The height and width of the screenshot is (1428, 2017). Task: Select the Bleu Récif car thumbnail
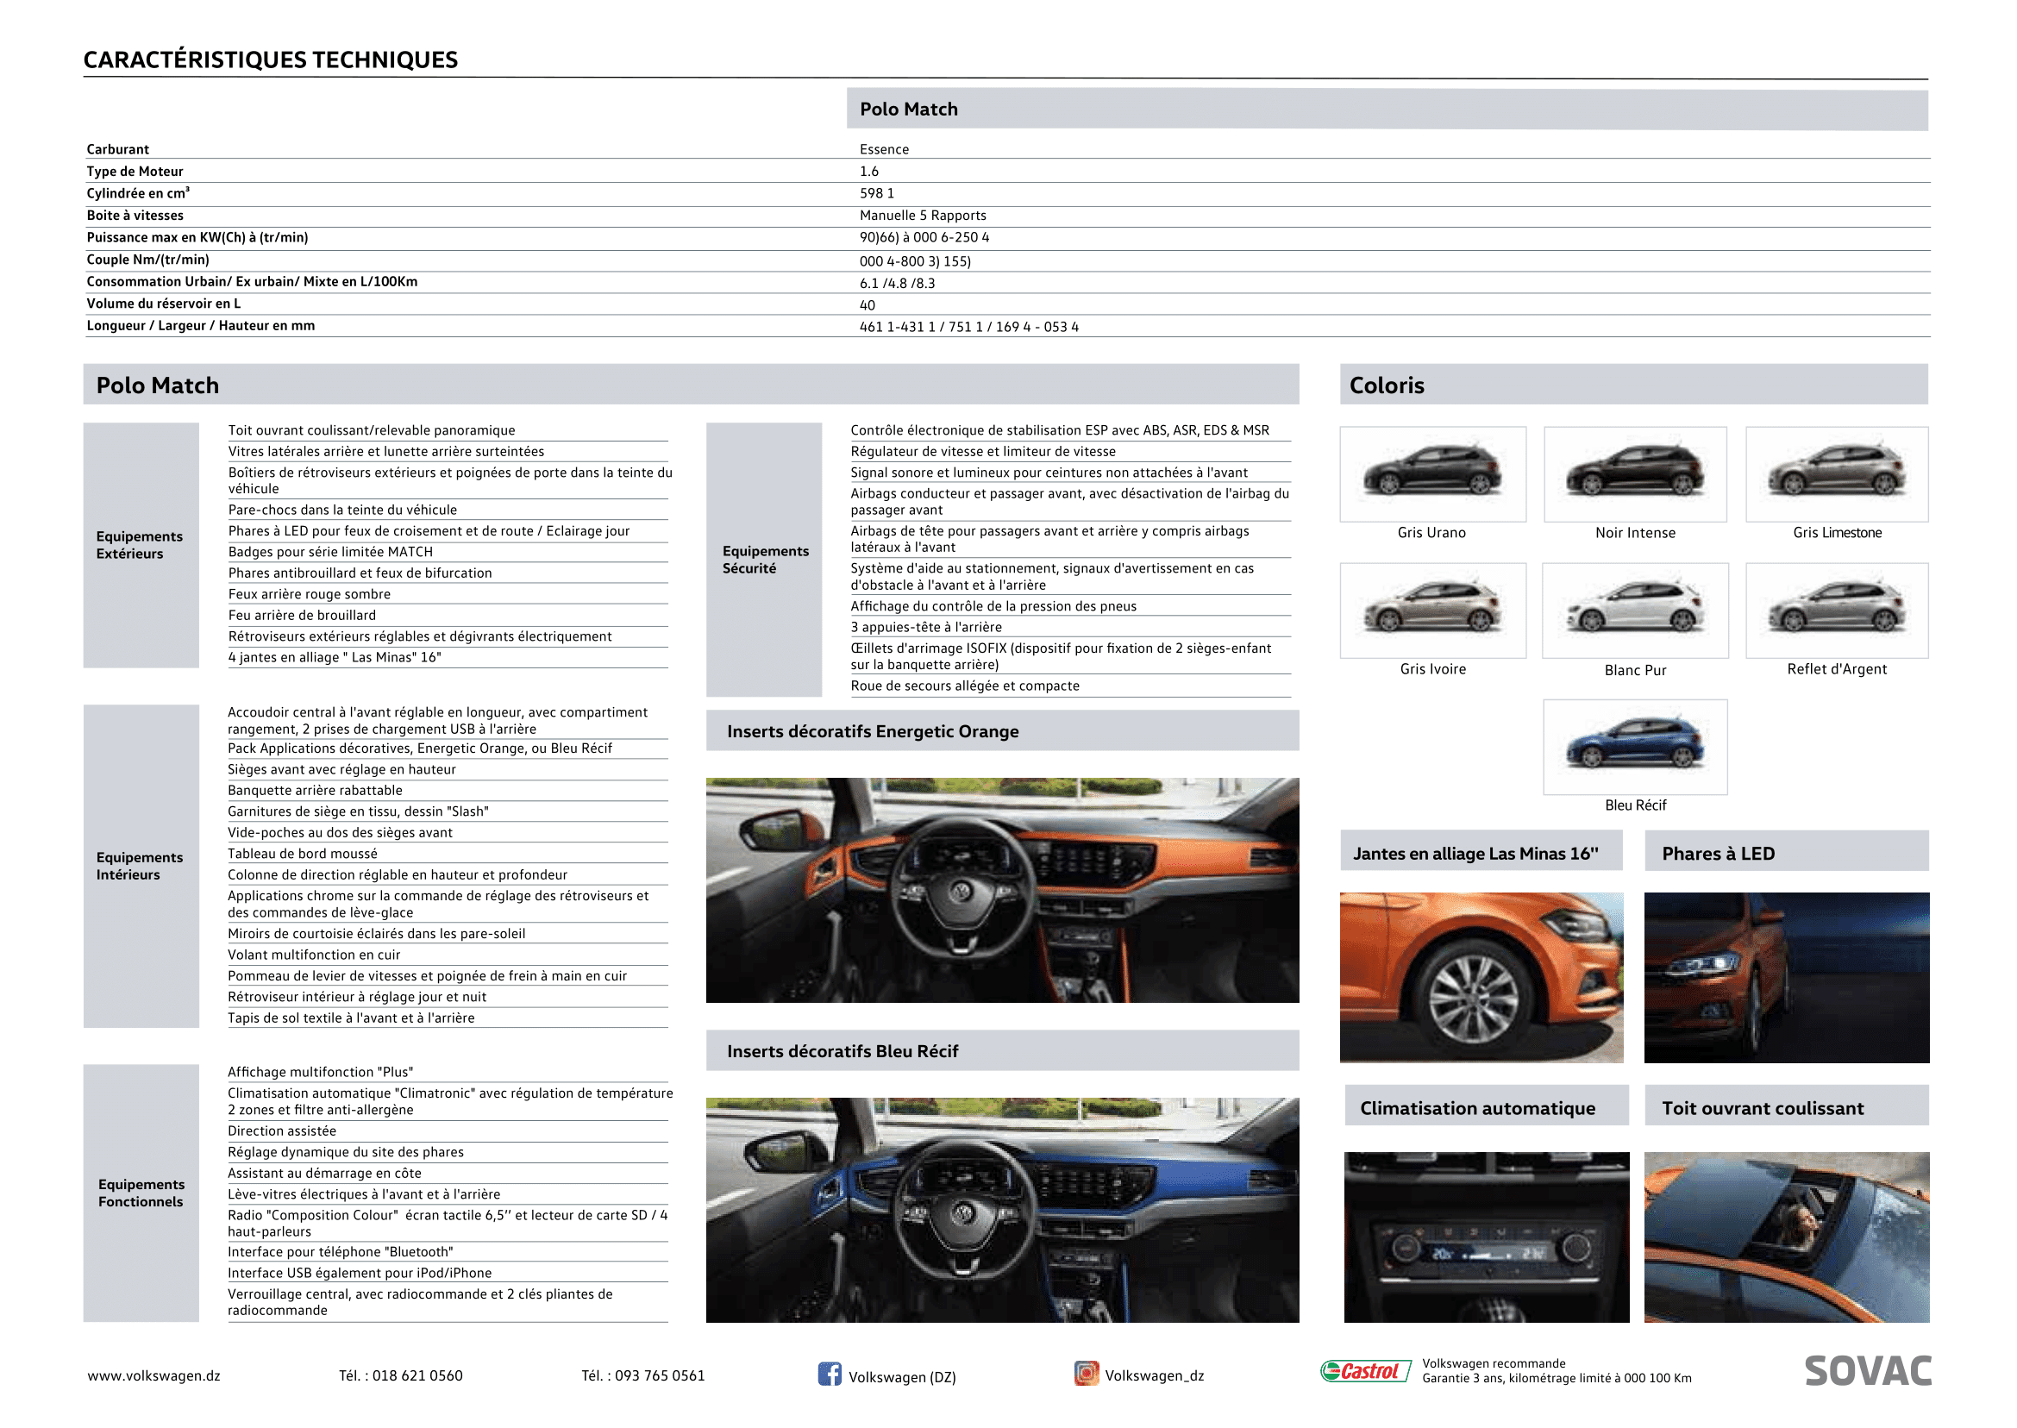pyautogui.click(x=1634, y=747)
